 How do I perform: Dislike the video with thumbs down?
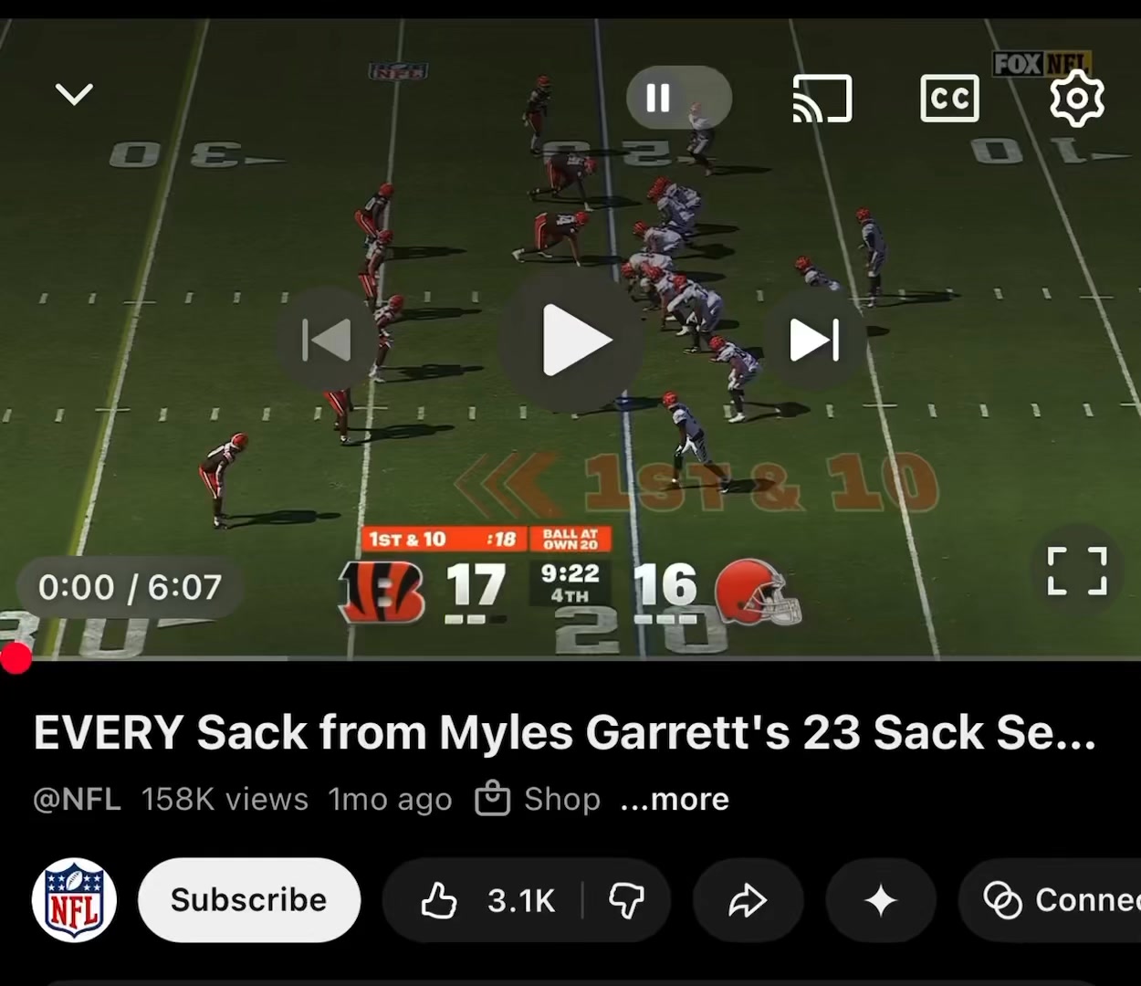pyautogui.click(x=626, y=901)
